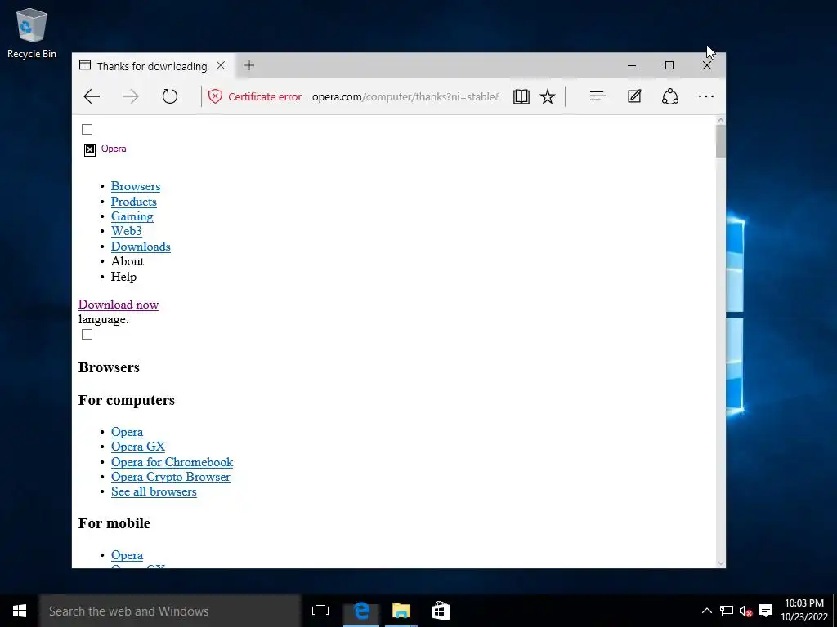Open the Downloads navigation link

[x=141, y=247]
